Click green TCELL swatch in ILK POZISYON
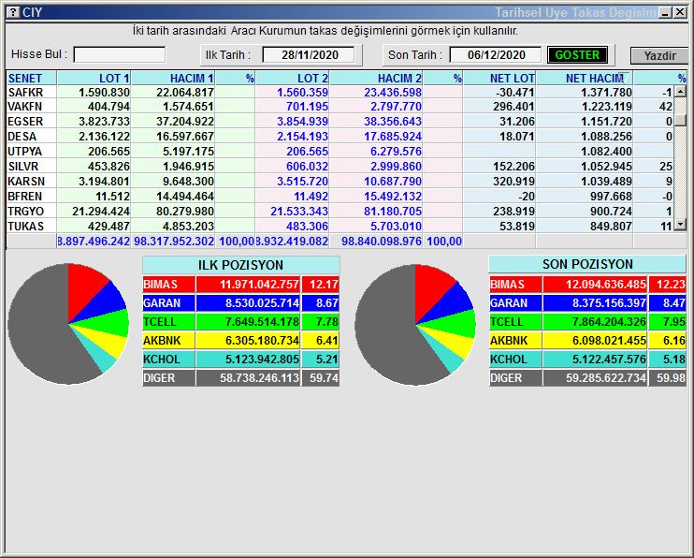The image size is (694, 558). pos(168,322)
